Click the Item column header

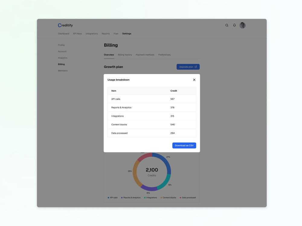point(114,91)
